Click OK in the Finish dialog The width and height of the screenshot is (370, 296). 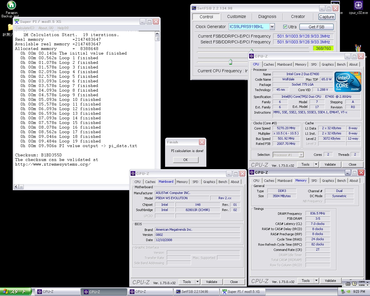(186, 160)
